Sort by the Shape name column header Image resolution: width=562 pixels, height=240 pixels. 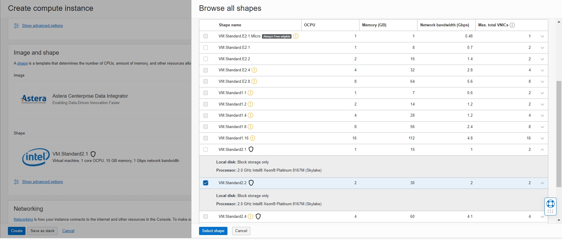pyautogui.click(x=230, y=25)
